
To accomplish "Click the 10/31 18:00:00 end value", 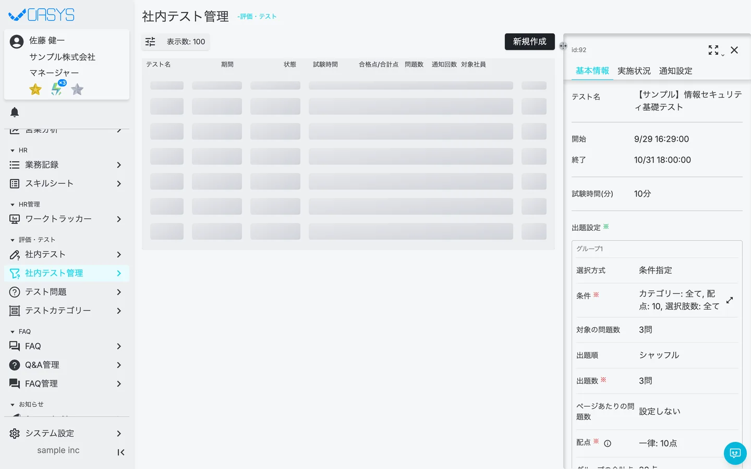I will pyautogui.click(x=662, y=160).
